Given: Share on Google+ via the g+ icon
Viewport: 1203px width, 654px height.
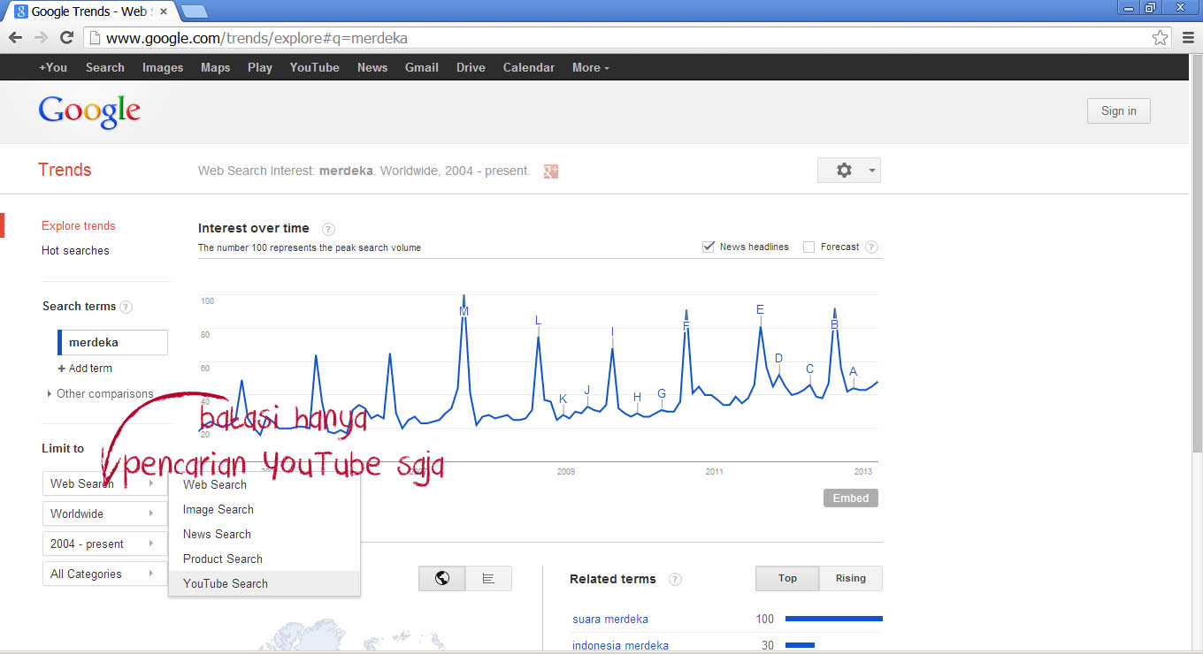Looking at the screenshot, I should click(551, 171).
